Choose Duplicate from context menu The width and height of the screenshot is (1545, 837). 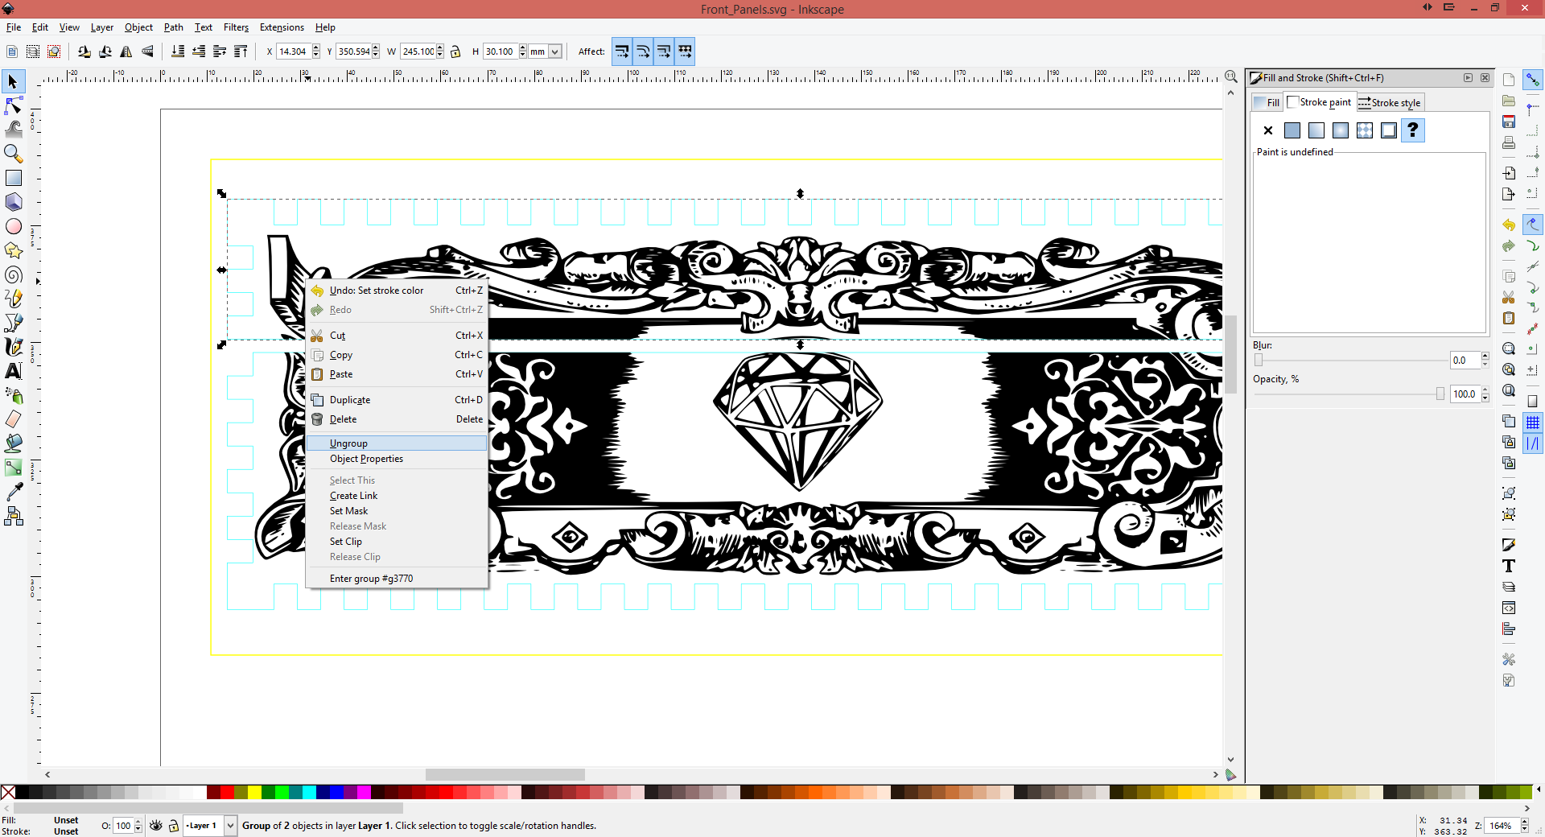[x=397, y=400]
